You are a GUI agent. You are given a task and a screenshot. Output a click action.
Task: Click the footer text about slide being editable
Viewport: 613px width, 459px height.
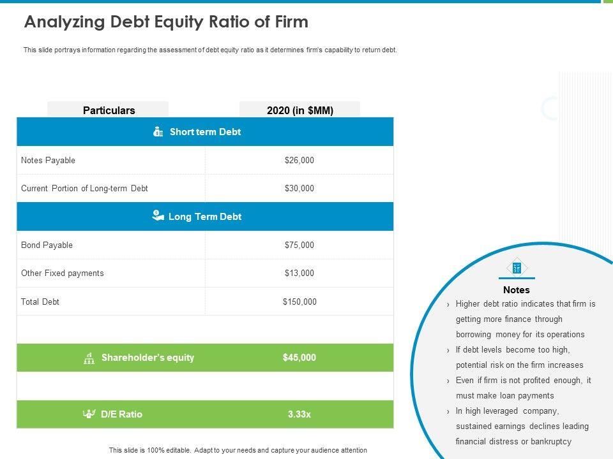(238, 450)
